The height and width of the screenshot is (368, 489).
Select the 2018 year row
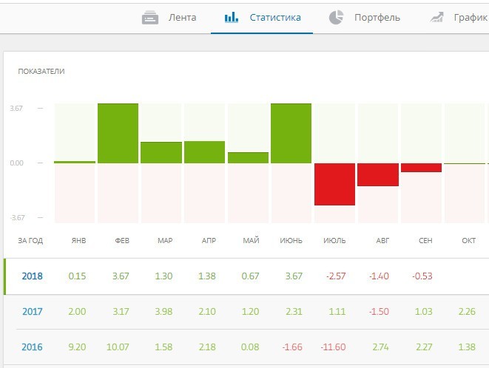[32, 276]
